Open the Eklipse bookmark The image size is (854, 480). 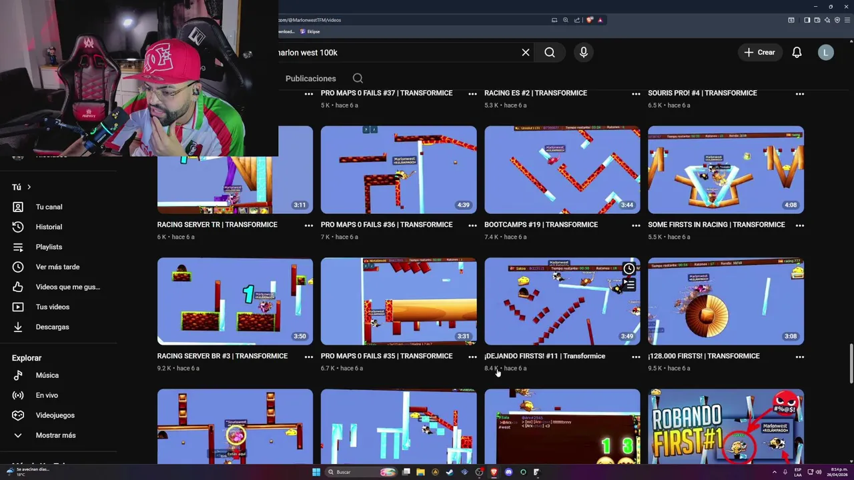coord(310,31)
